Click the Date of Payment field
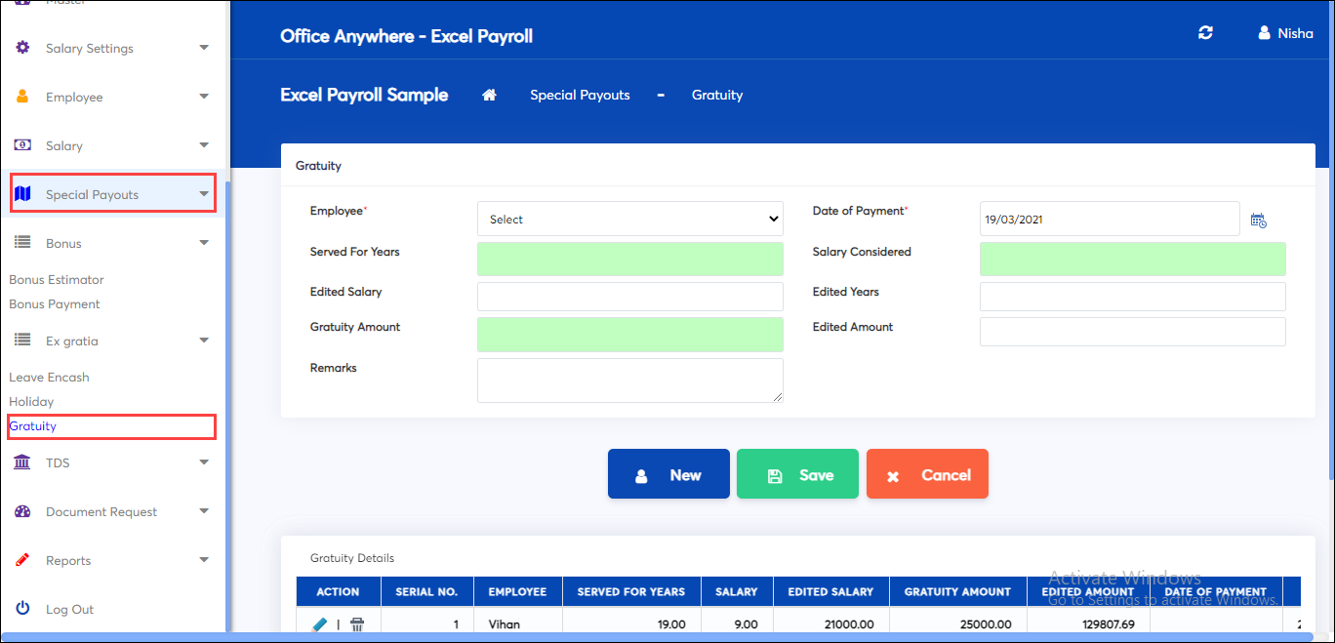 tap(1110, 220)
